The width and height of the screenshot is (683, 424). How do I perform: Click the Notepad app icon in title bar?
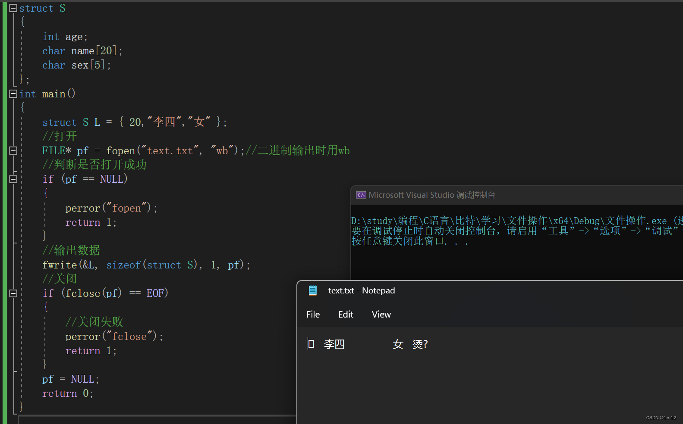[313, 290]
